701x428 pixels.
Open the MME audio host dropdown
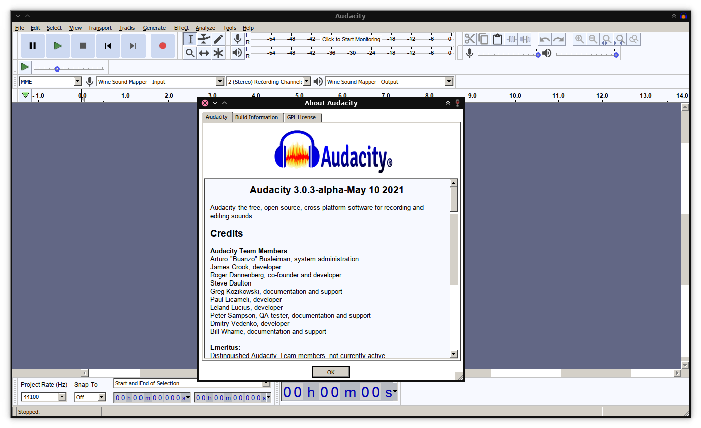pos(78,81)
